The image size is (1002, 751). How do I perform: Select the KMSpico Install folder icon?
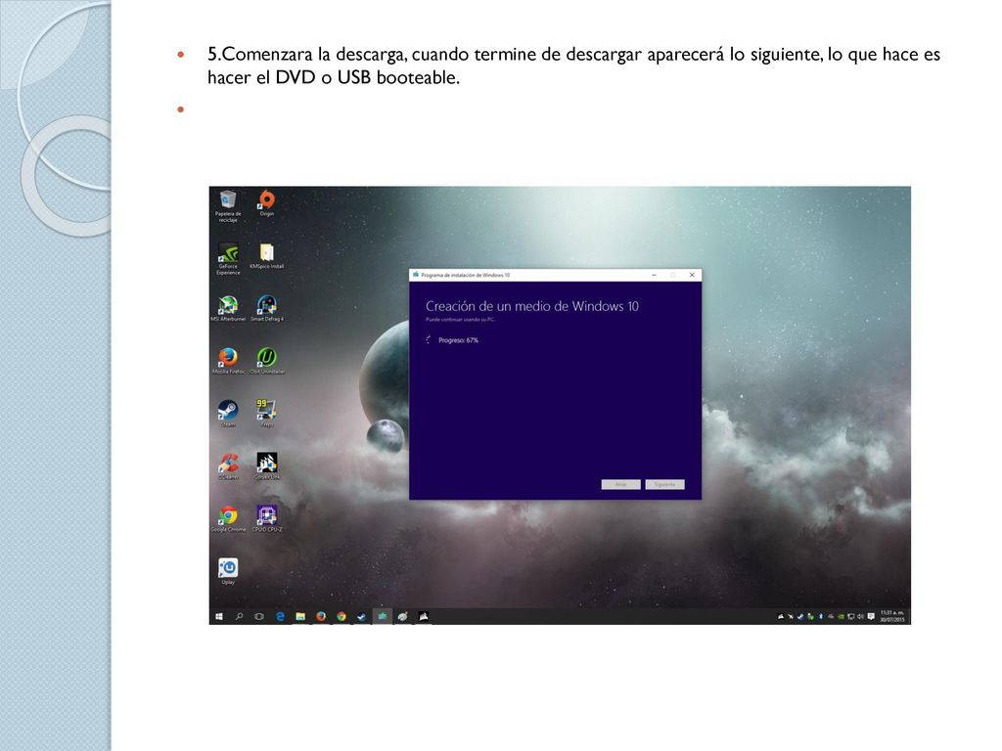[x=266, y=255]
